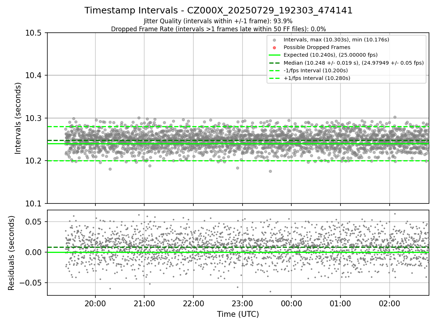Click the highest interval point just after 02:00

click(395, 117)
